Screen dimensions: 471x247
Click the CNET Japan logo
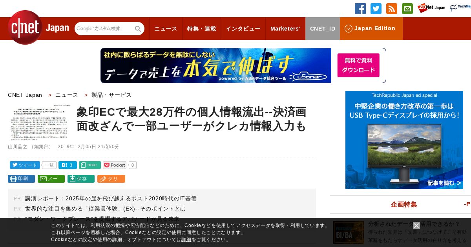(x=38, y=27)
